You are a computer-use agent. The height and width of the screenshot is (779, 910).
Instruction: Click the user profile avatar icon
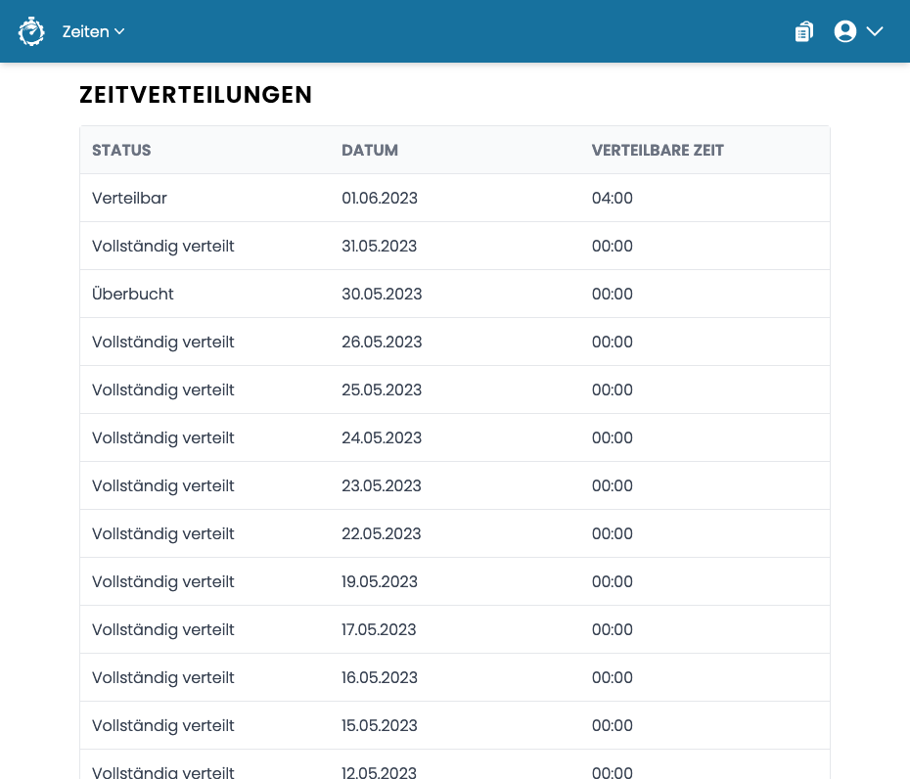pyautogui.click(x=845, y=31)
